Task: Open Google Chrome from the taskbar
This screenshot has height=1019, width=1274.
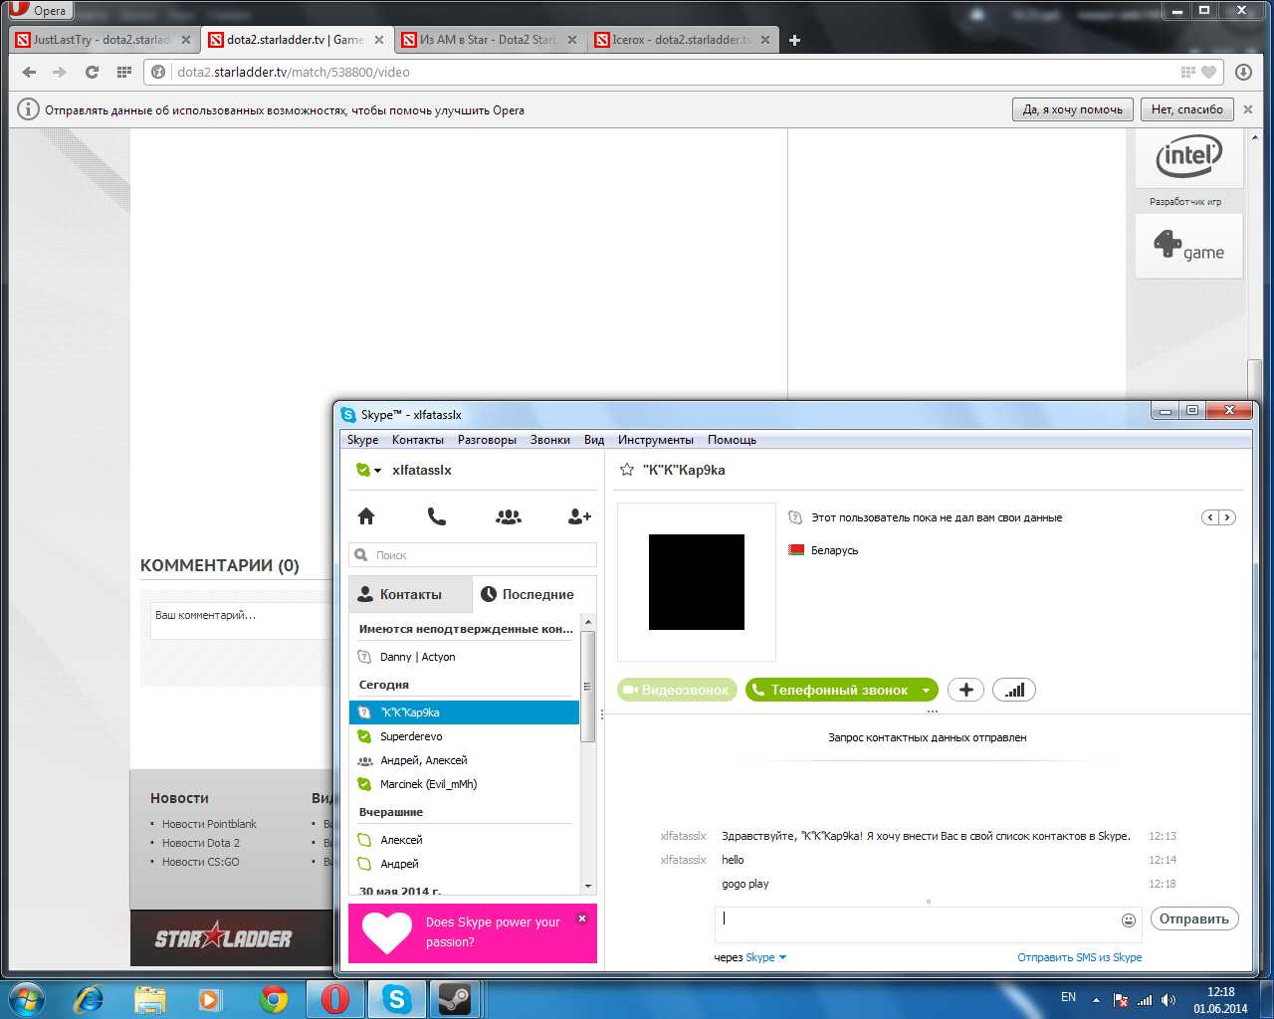Action: tap(274, 998)
